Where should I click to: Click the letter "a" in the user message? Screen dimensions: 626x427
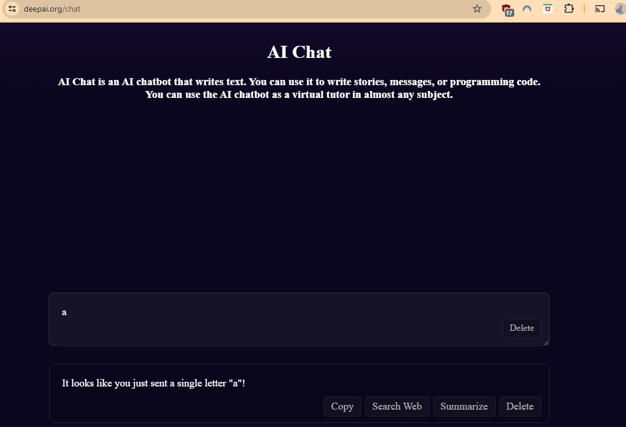coord(64,312)
